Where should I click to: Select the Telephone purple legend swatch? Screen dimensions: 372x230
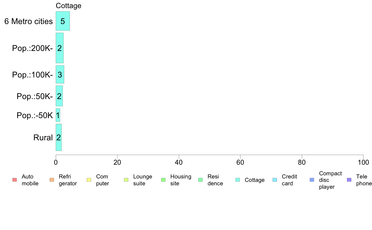(x=349, y=180)
